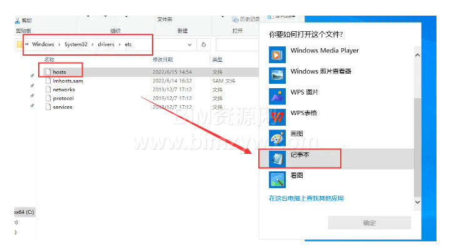Click the explorer search box

[x=237, y=44]
